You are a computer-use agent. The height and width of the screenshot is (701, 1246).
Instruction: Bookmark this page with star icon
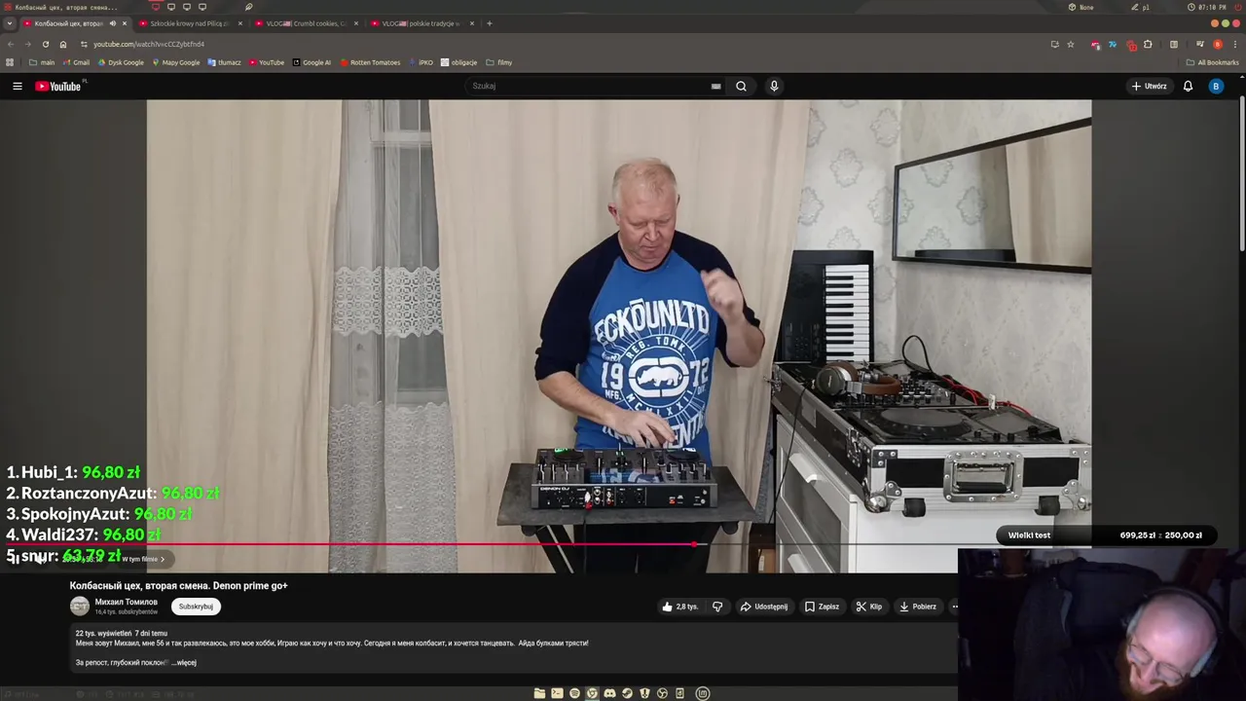[x=1071, y=44]
